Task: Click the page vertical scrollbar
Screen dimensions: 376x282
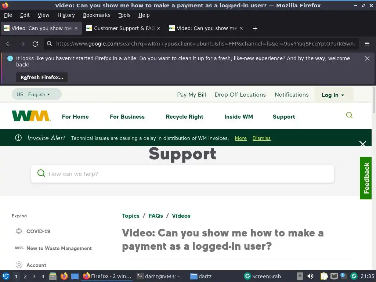Action: point(373,100)
